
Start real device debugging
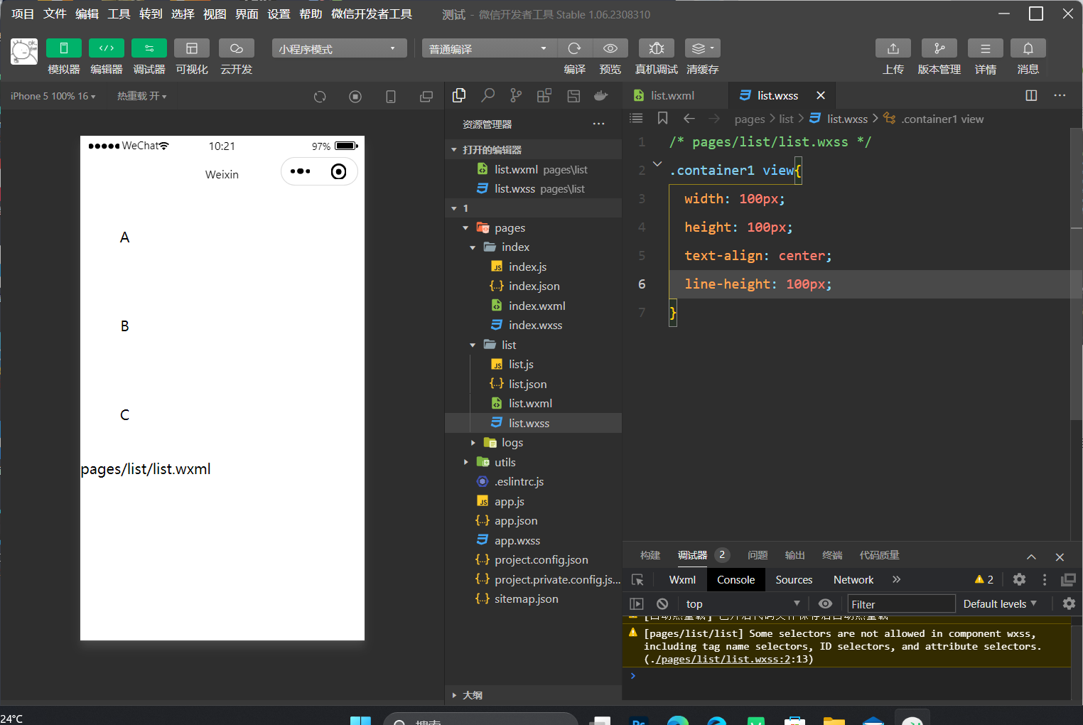coord(657,48)
